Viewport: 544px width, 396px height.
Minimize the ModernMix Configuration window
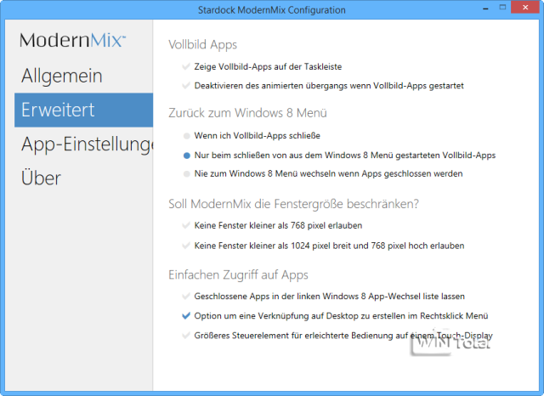pyautogui.click(x=485, y=8)
